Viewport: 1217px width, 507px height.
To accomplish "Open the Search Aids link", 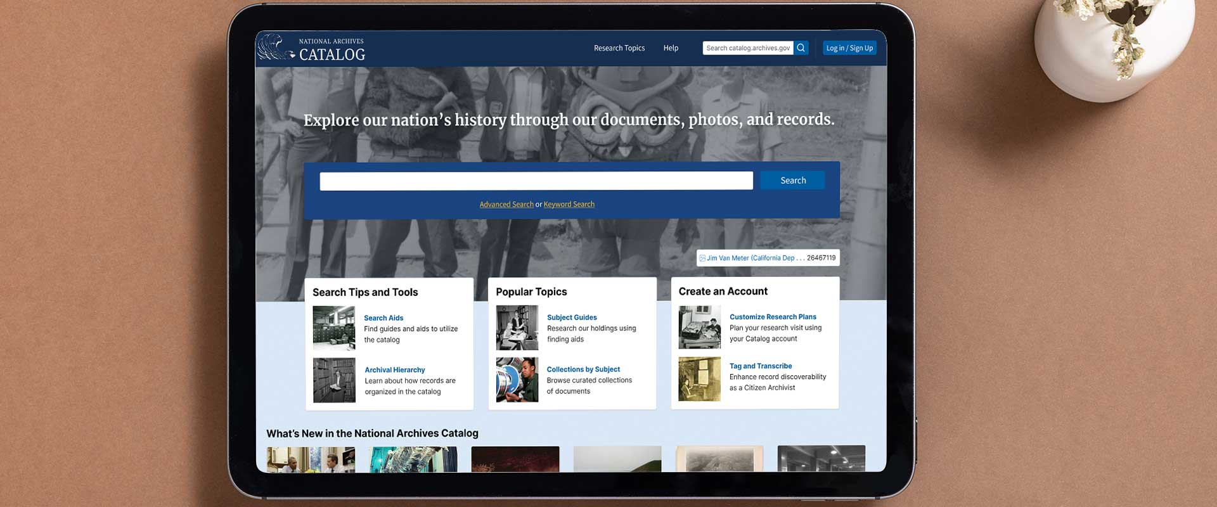I will click(x=383, y=318).
